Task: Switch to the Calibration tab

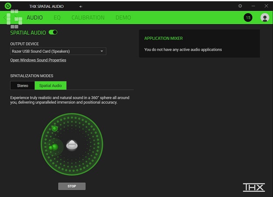Action: pyautogui.click(x=88, y=17)
